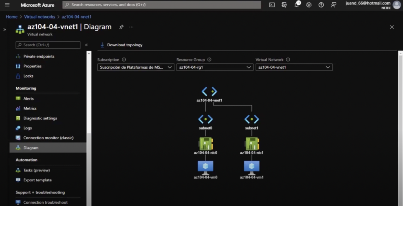Pin the Diagram blade with the pin icon
Viewport: 404px width, 227px height.
(x=121, y=27)
